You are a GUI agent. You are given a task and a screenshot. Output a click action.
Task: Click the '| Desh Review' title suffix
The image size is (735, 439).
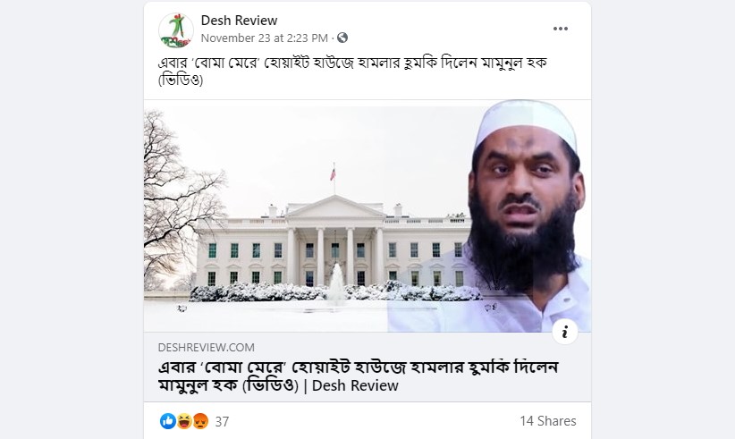351,385
